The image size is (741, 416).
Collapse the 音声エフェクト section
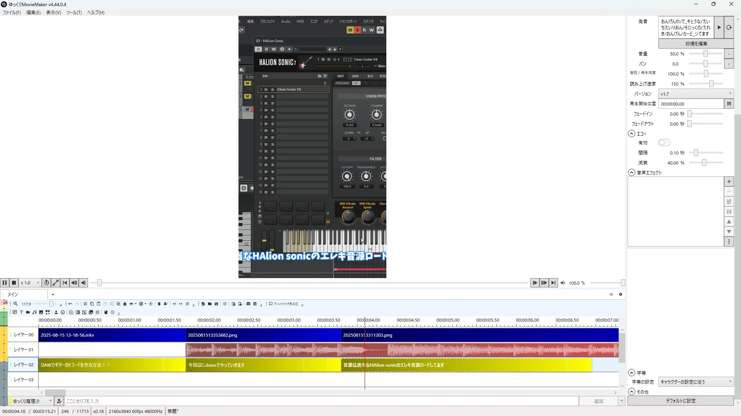pos(631,173)
